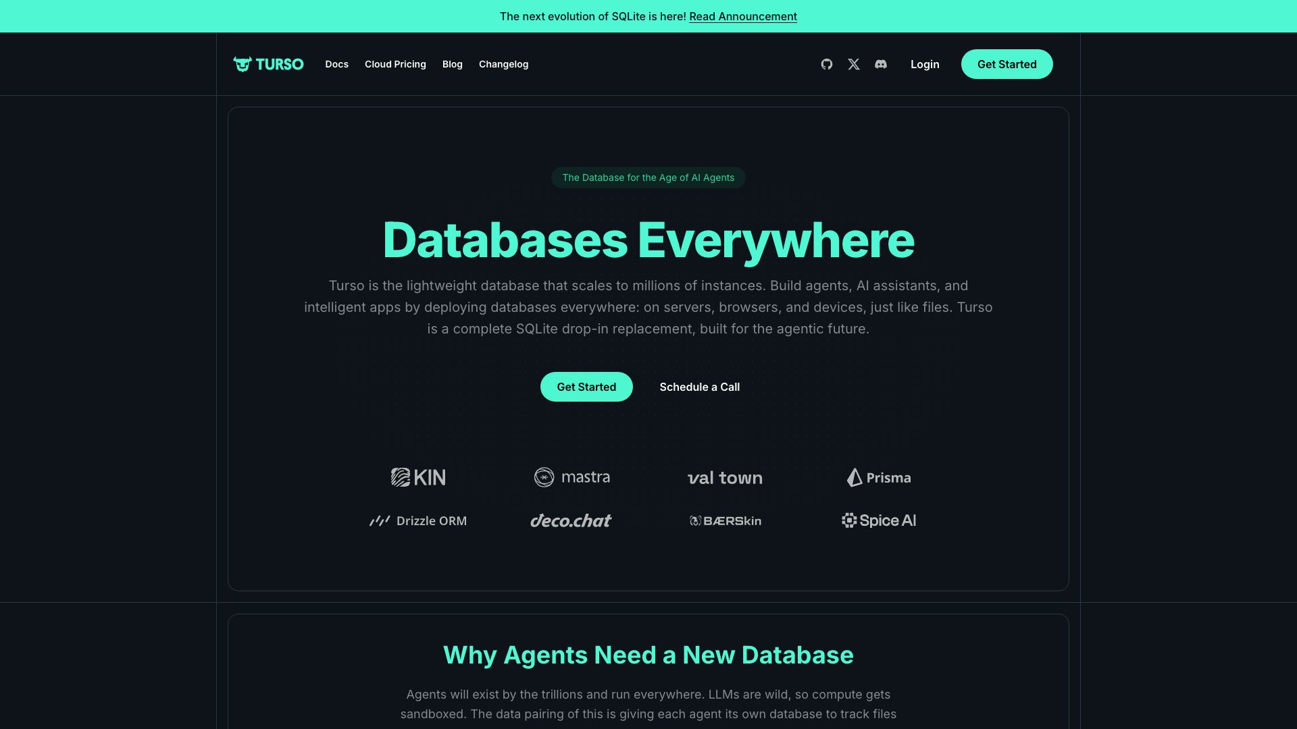Viewport: 1297px width, 729px height.
Task: Open the Docs page
Action: pyautogui.click(x=336, y=64)
